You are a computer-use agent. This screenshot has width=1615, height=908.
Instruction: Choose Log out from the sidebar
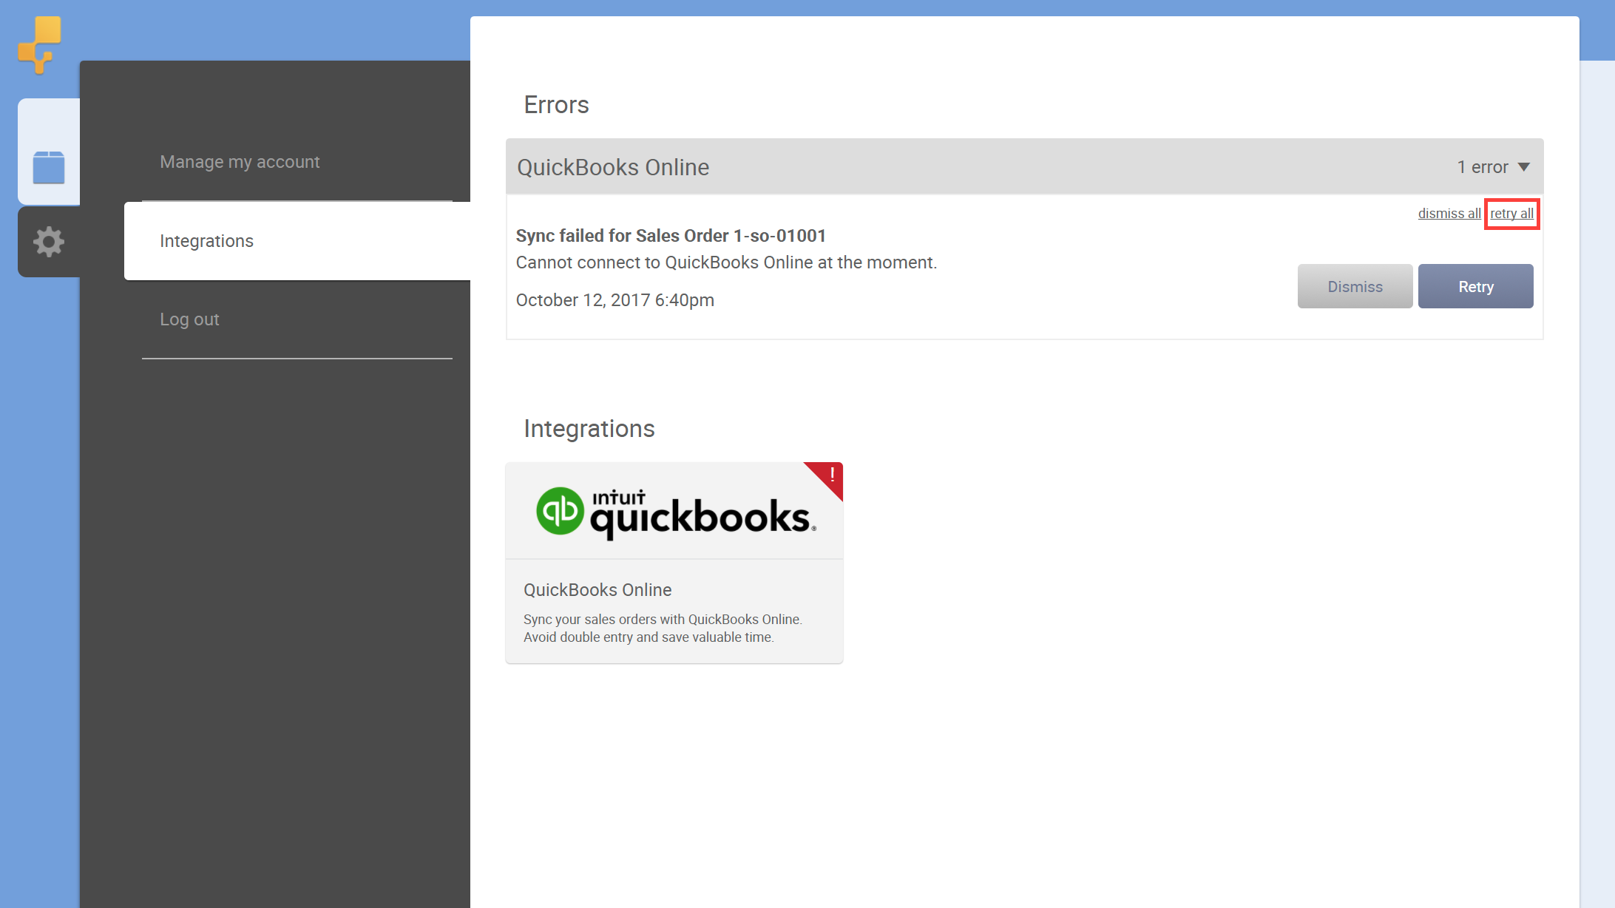point(189,319)
